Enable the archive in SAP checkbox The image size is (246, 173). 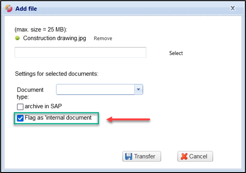point(20,107)
